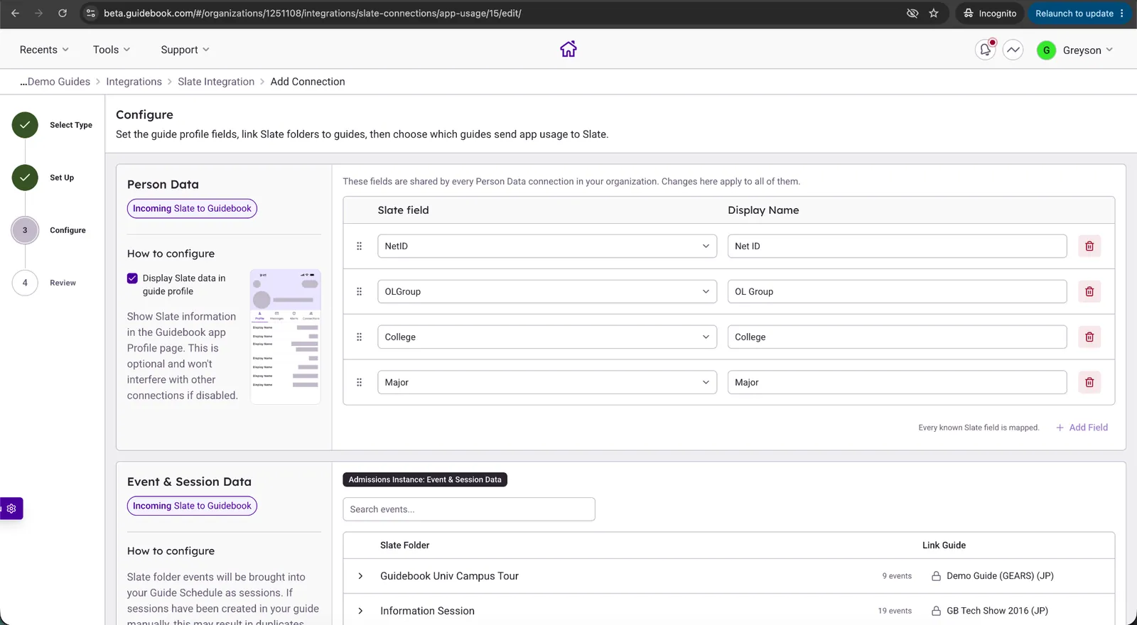Grab the OLGroup row drag handle
The width and height of the screenshot is (1137, 625).
pyautogui.click(x=359, y=291)
